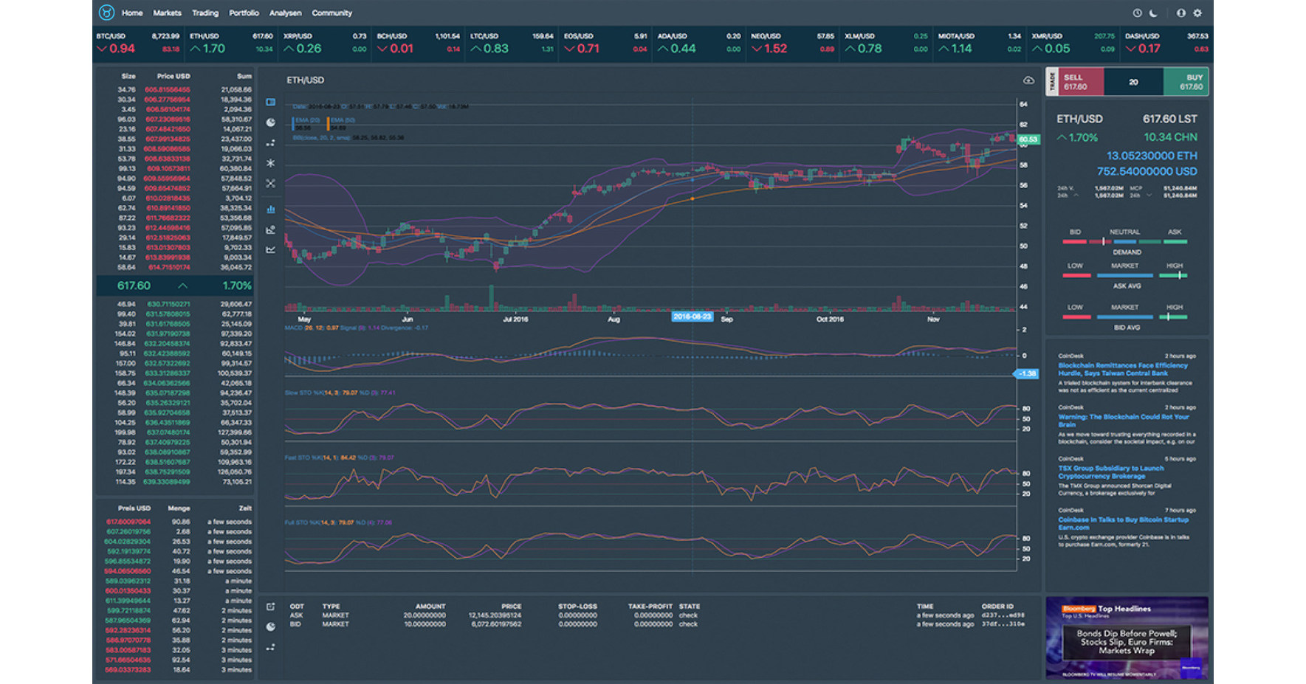This screenshot has height=684, width=1306.
Task: Select the bar chart indicator icon
Action: tap(271, 210)
